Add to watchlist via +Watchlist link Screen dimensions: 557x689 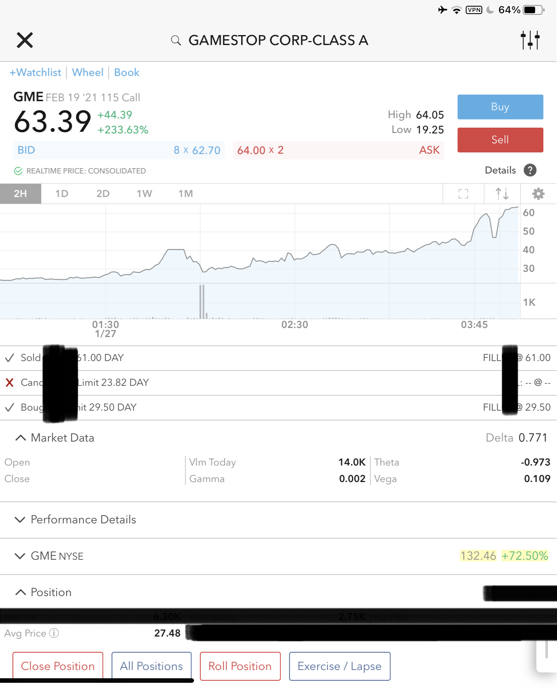pos(36,73)
